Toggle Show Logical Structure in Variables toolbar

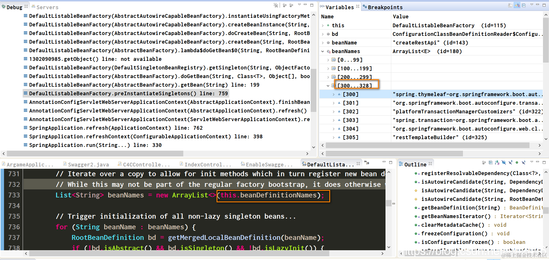point(517,5)
